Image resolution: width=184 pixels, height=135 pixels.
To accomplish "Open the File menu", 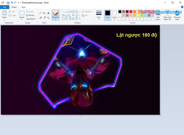I will (5, 7).
